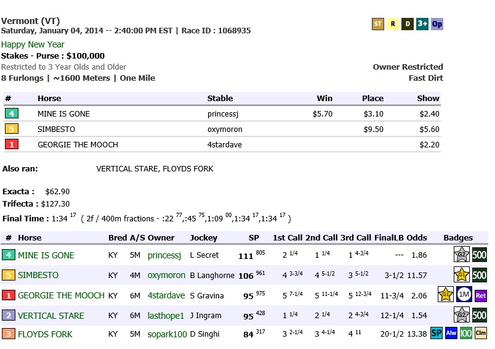Click the ST stakes race badge
This screenshot has height=349, width=495.
tap(378, 25)
